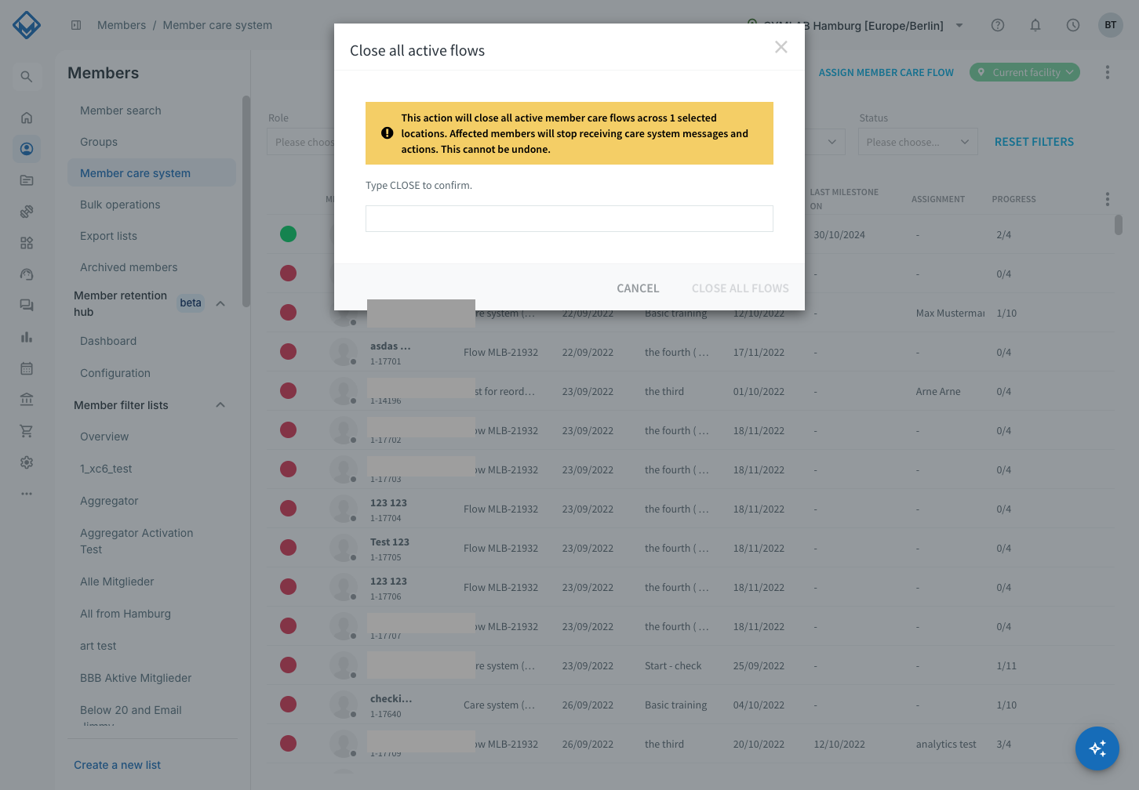The width and height of the screenshot is (1139, 790).
Task: Open the calendar icon in sidebar
Action: (x=27, y=368)
